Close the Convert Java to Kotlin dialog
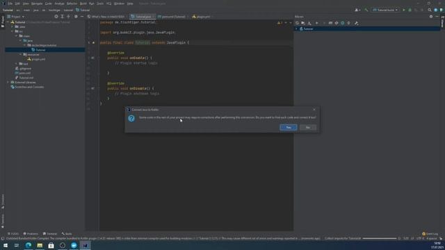The height and width of the screenshot is (250, 445). point(314,110)
